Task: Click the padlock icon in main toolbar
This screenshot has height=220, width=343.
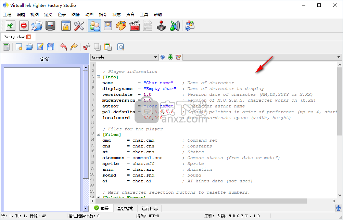Action: (65, 26)
